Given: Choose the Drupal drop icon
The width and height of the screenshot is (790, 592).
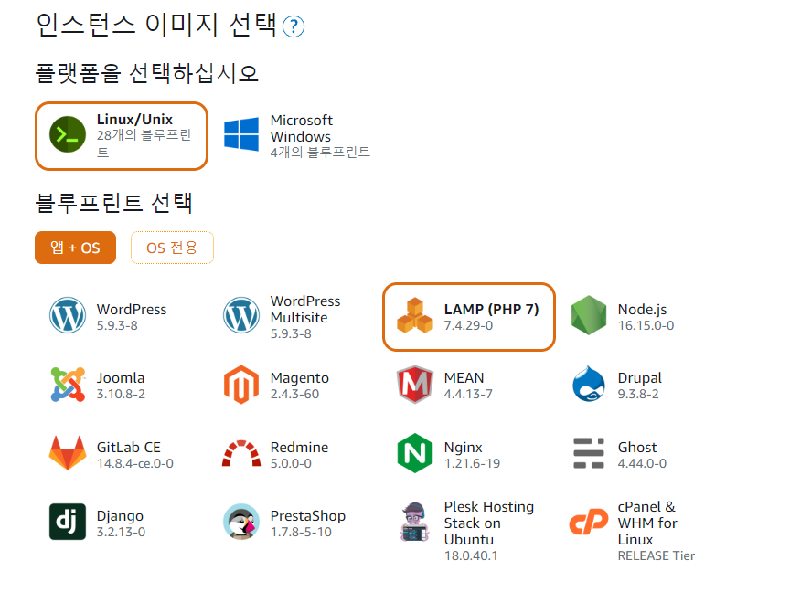Looking at the screenshot, I should 589,384.
